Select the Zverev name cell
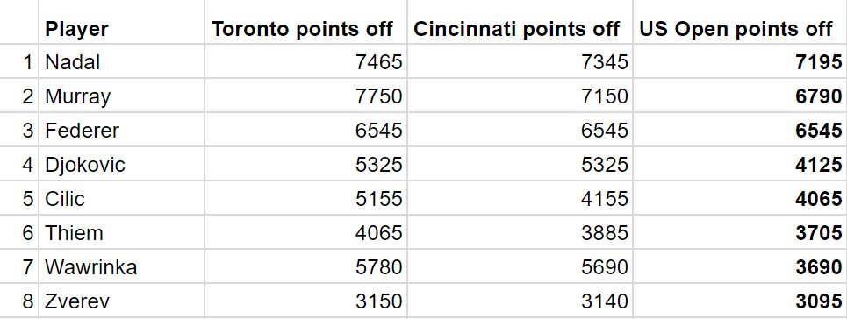 [x=121, y=300]
